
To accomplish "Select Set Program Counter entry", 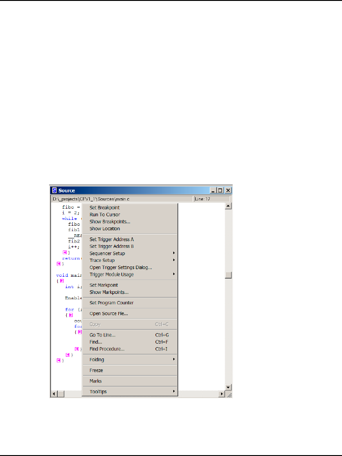I will pyautogui.click(x=130, y=303).
